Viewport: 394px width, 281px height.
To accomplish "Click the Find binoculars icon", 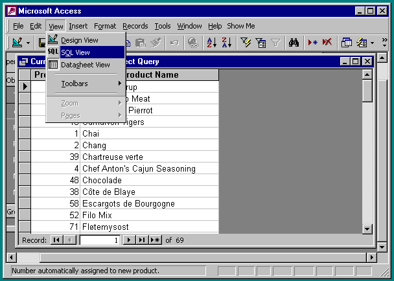I will pos(294,43).
